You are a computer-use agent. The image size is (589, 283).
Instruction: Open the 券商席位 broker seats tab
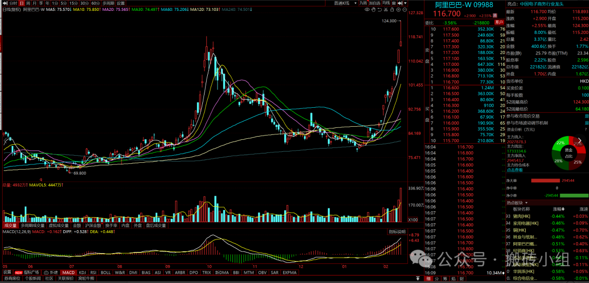tap(11, 279)
